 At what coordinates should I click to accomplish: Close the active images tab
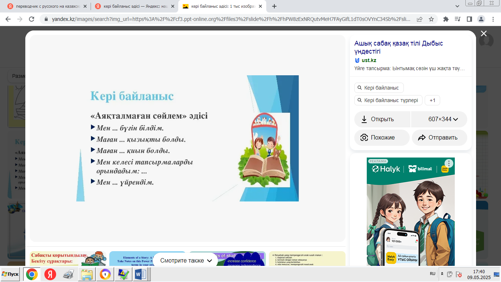[x=260, y=6]
